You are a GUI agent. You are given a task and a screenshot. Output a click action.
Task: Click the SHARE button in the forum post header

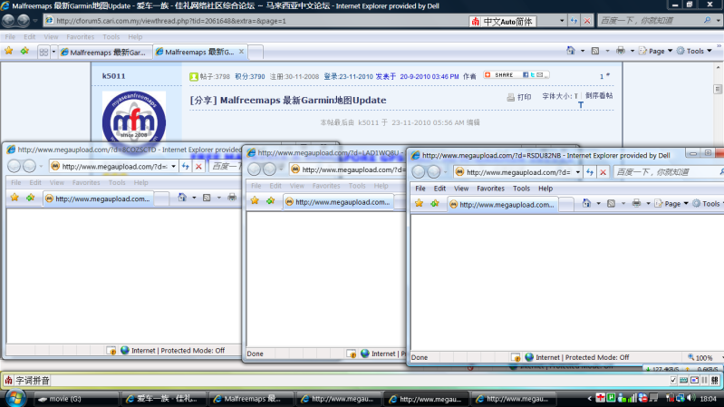tap(504, 75)
